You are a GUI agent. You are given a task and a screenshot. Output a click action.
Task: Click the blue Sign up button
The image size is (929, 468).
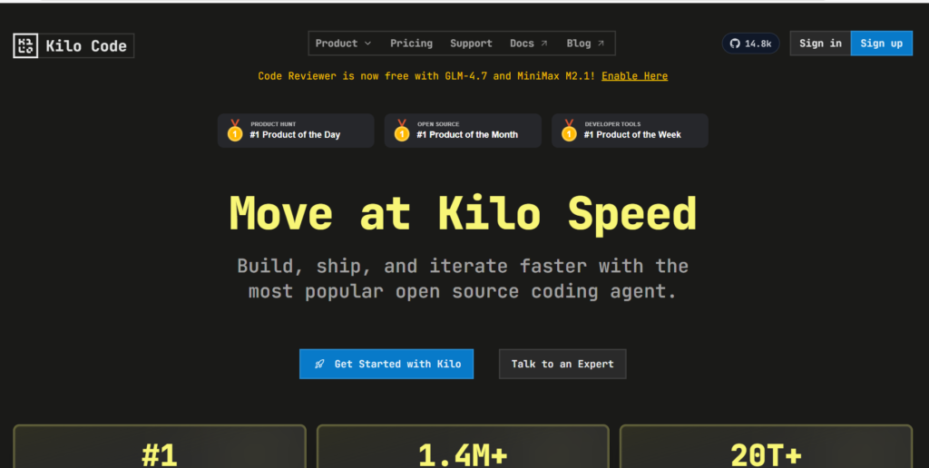tap(882, 44)
